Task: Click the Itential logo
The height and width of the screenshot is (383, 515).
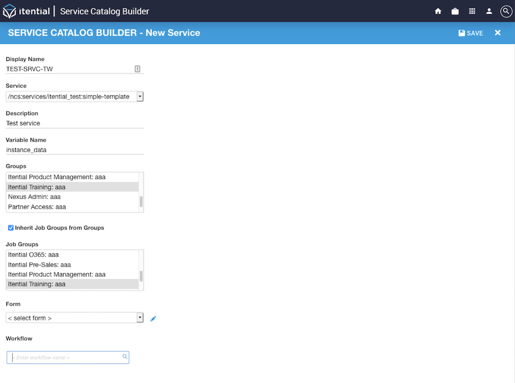Action: (26, 11)
